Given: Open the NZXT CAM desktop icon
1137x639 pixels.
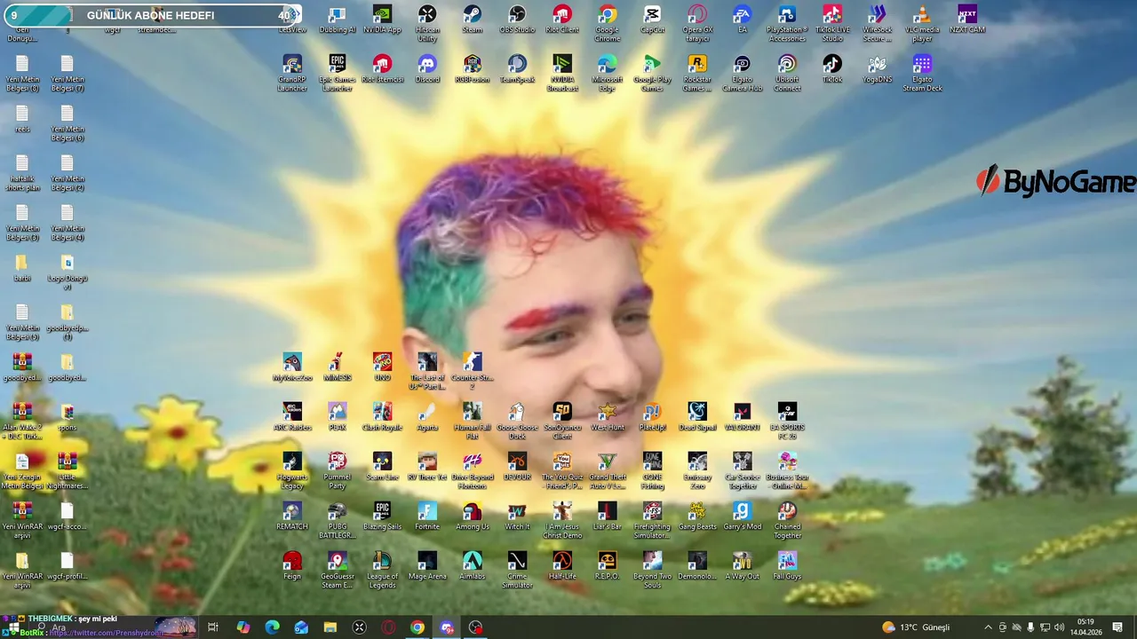Looking at the screenshot, I should point(967,20).
